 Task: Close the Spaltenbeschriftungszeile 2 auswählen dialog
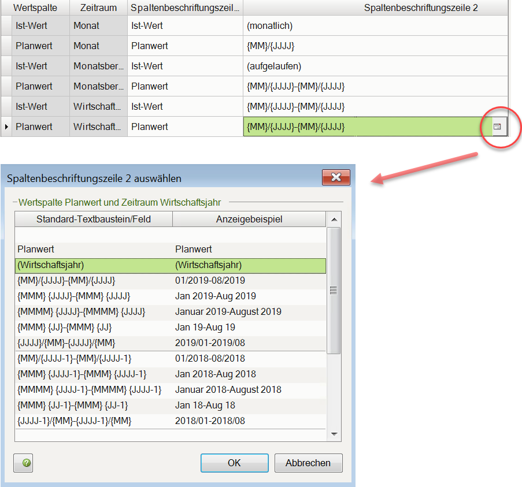click(x=336, y=178)
